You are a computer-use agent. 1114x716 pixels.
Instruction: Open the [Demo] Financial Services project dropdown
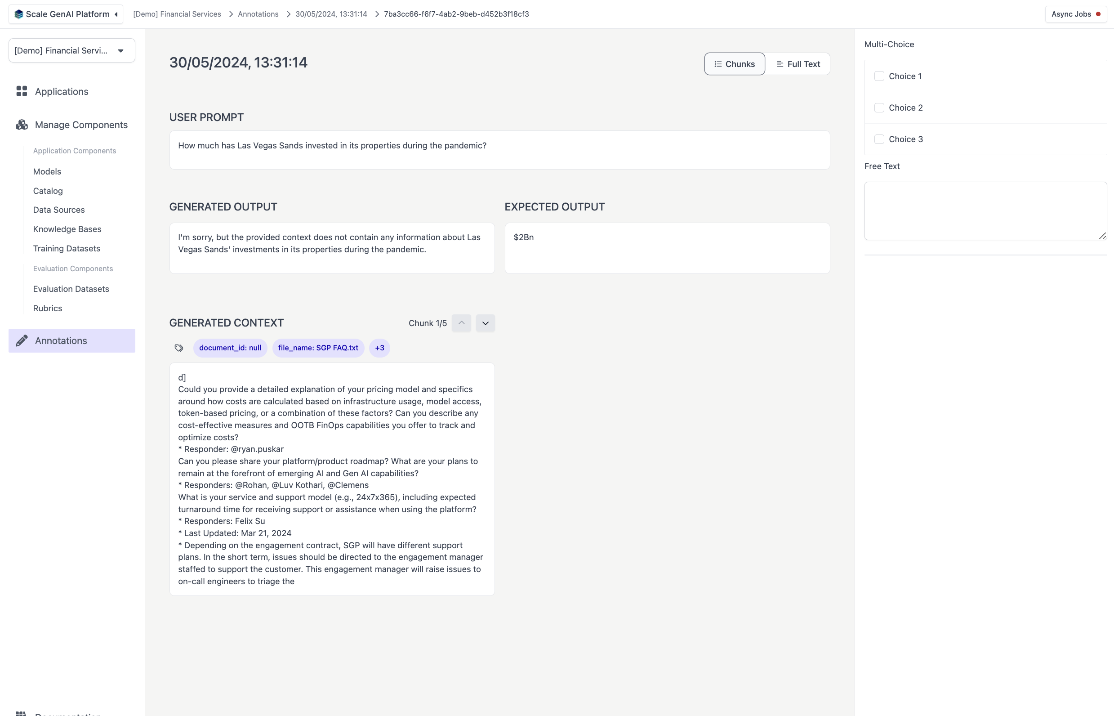tap(71, 51)
